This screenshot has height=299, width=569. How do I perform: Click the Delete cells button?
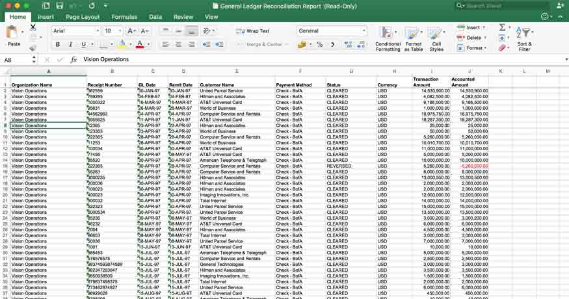click(470, 38)
